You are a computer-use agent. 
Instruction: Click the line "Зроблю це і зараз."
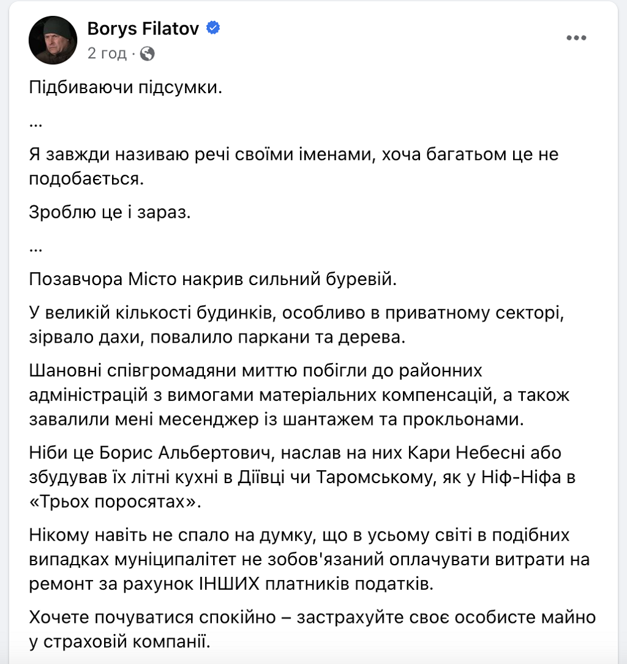click(111, 212)
